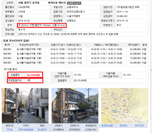The height and width of the screenshot is (134, 159).
Task: Click the 낙찰 result in row 008/001
Action: [x=144, y=63]
